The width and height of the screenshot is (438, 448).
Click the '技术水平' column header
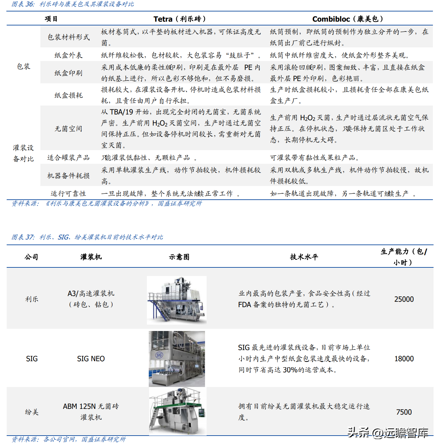coord(304,257)
